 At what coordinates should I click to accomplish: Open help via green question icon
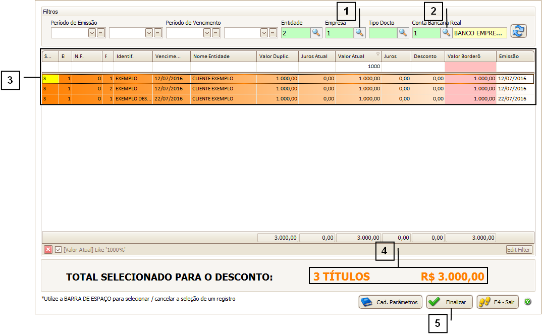527,302
